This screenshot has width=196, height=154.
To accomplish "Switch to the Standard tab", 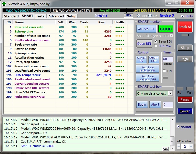I will click(11, 16).
